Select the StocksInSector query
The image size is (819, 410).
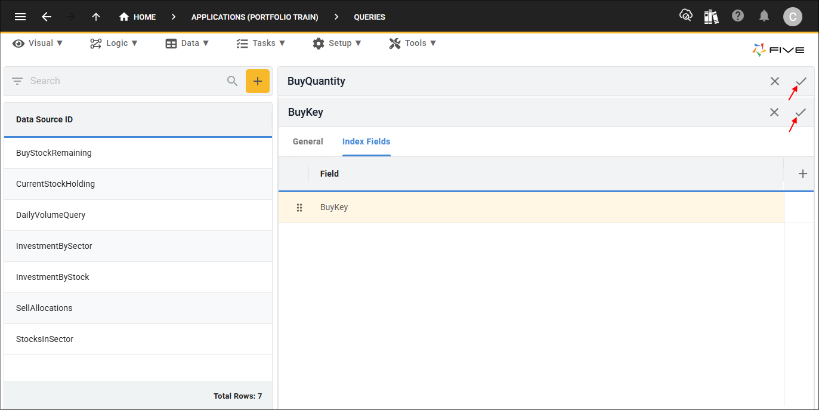(138, 340)
